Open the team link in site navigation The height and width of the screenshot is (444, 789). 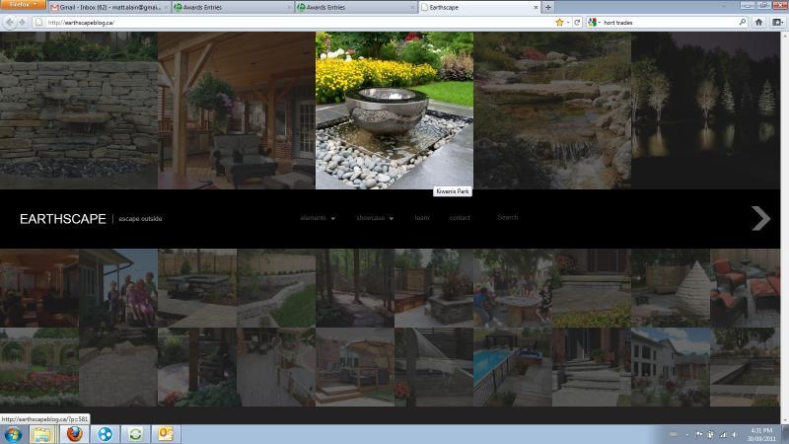click(x=422, y=218)
